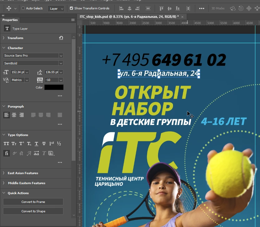Enable the Auto-Select checkbox
Image resolution: width=260 pixels, height=227 pixels.
[23, 8]
